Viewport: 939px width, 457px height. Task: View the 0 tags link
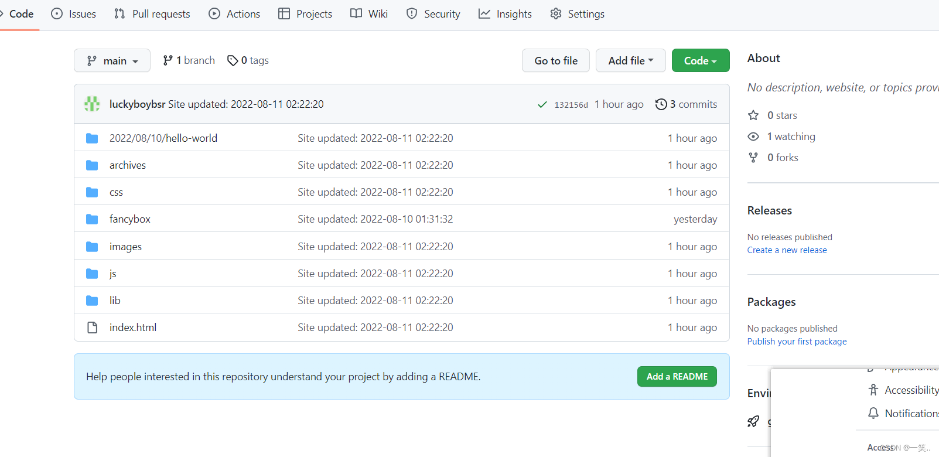tap(248, 60)
